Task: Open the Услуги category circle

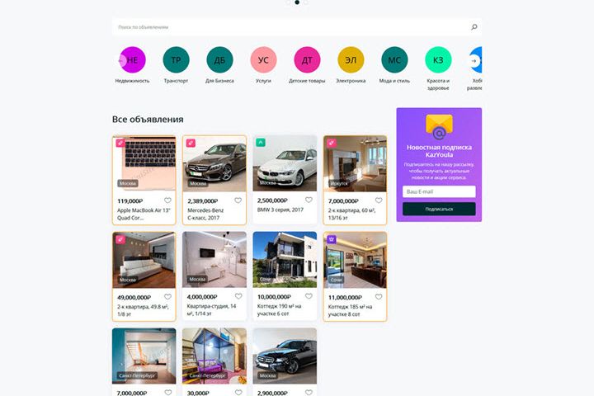Action: (263, 60)
